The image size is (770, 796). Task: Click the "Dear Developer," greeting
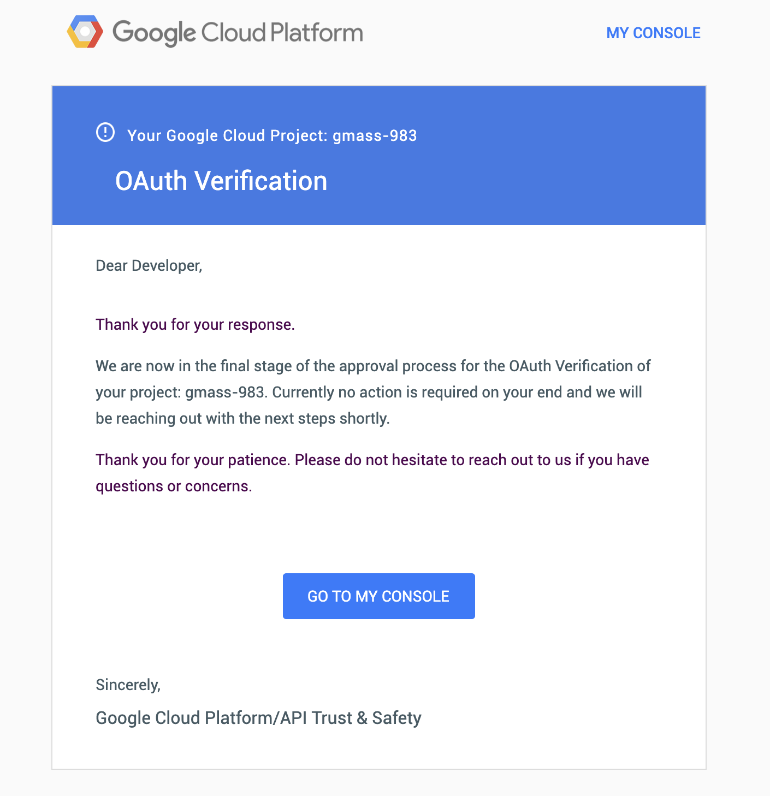pos(149,266)
